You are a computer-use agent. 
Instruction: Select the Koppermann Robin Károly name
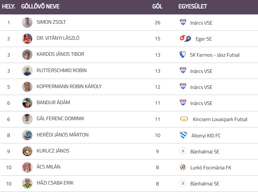click(x=69, y=86)
